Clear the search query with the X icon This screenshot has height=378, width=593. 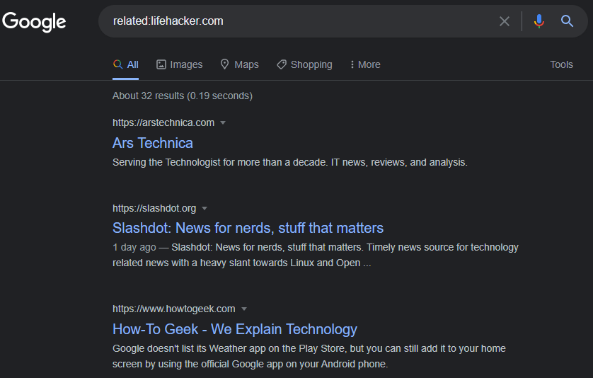[x=504, y=21]
